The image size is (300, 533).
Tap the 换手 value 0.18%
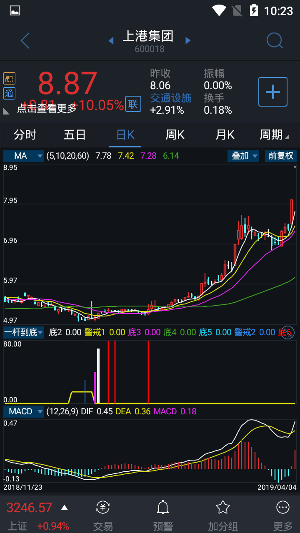[218, 110]
